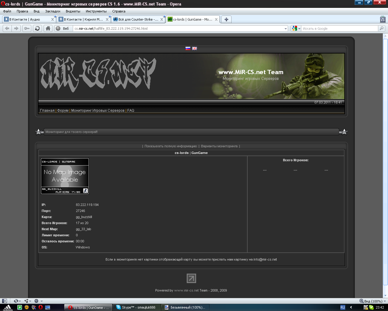Toggle the Opera panels button in status bar

5,301
